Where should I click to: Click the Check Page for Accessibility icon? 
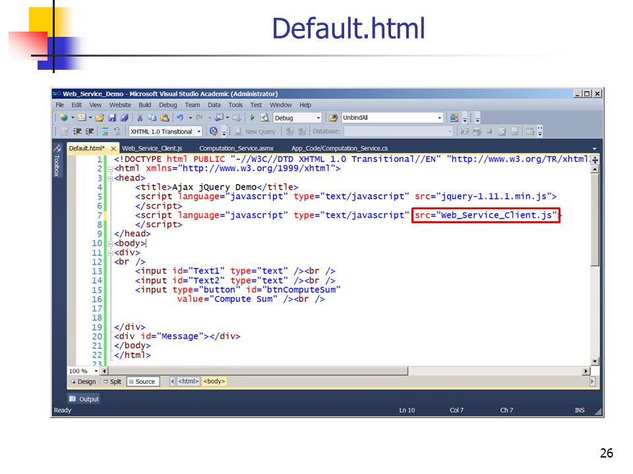214,132
